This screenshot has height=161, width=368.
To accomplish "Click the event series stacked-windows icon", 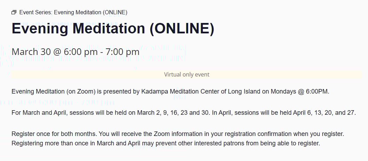I will click(14, 13).
